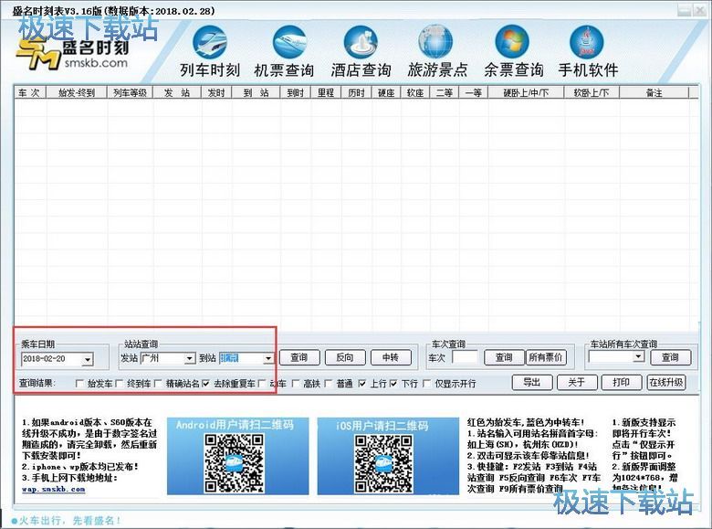
Task: Sort by the 一等 column header
Action: [474, 92]
